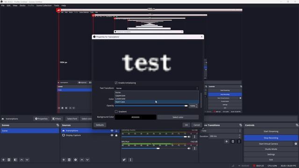Add a scene transition with plus icon

[x=227, y=141]
